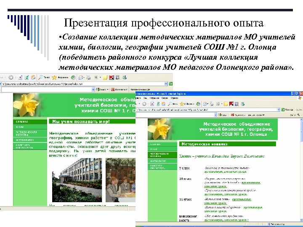Image resolution: width=303 pixels, height=227 pixels.
Task: Click 'Мы учим познавать мир!' heading
Action: pyautogui.click(x=81, y=121)
